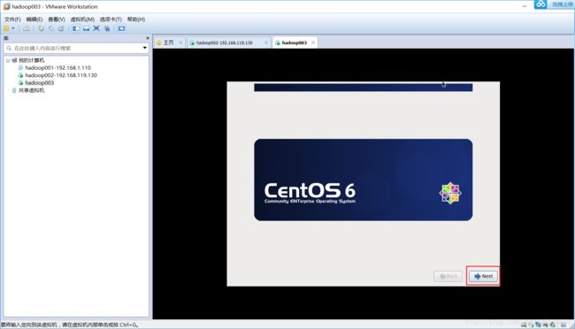The width and height of the screenshot is (575, 329).
Task: Click the disabled Back button
Action: coord(448,276)
